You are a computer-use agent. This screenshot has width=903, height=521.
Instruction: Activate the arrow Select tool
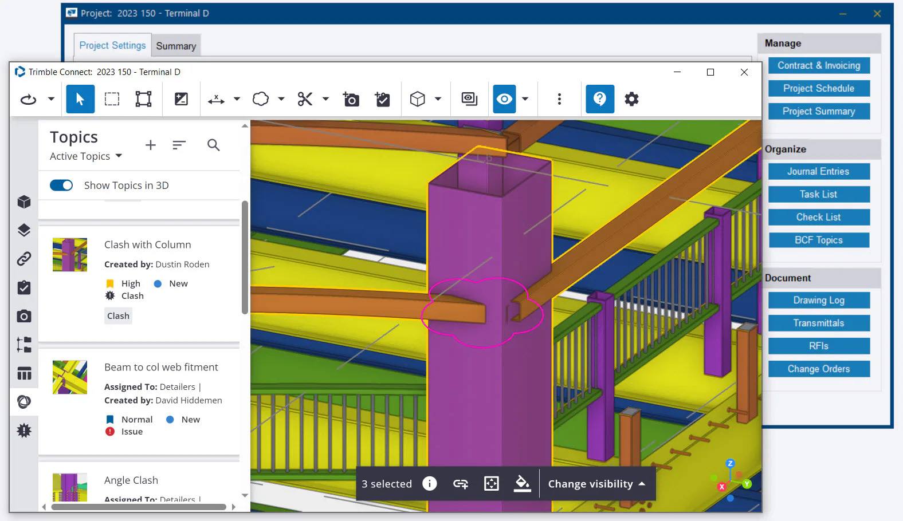(80, 99)
